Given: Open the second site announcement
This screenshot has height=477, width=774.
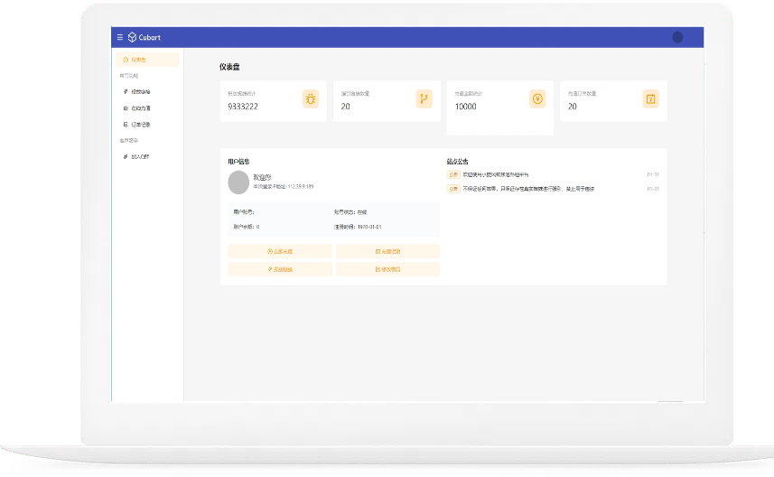Looking at the screenshot, I should coord(528,189).
